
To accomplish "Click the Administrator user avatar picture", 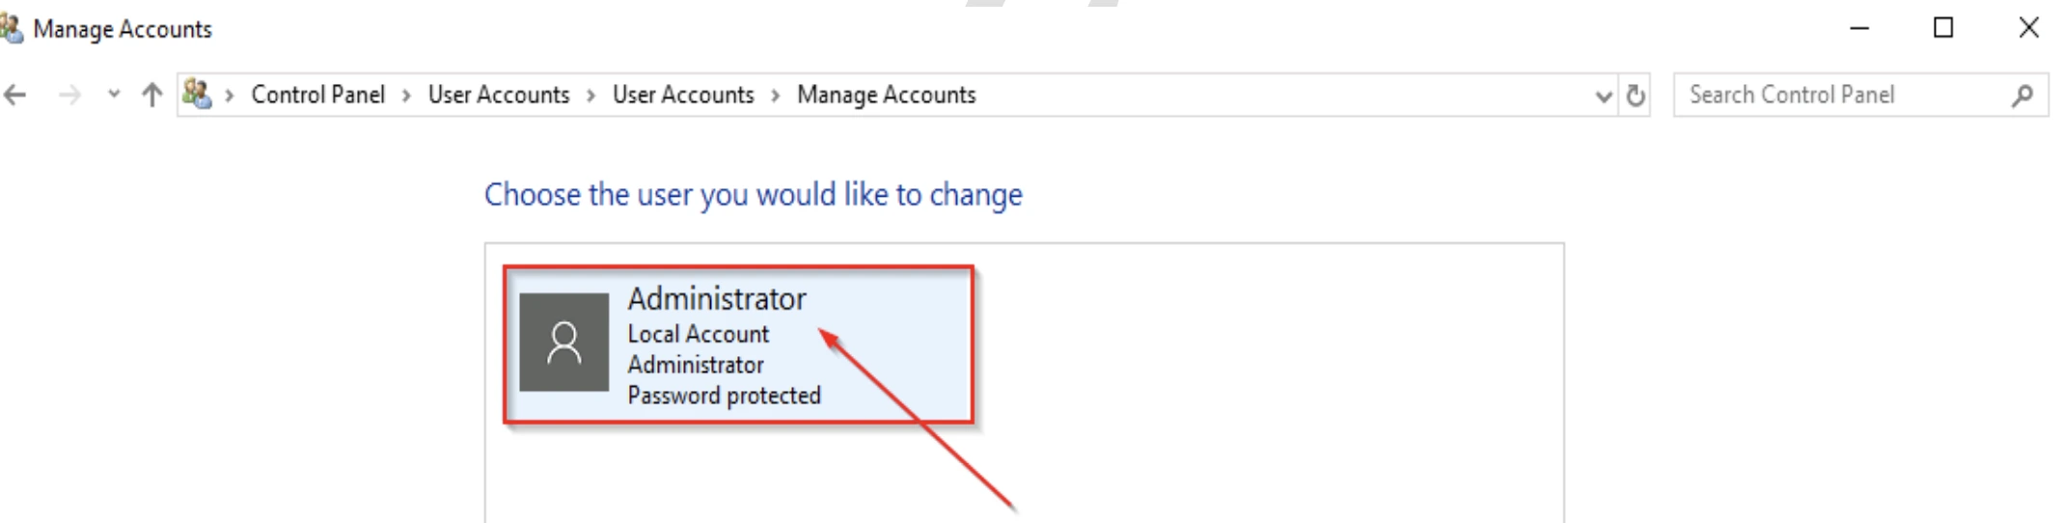I will coord(563,343).
